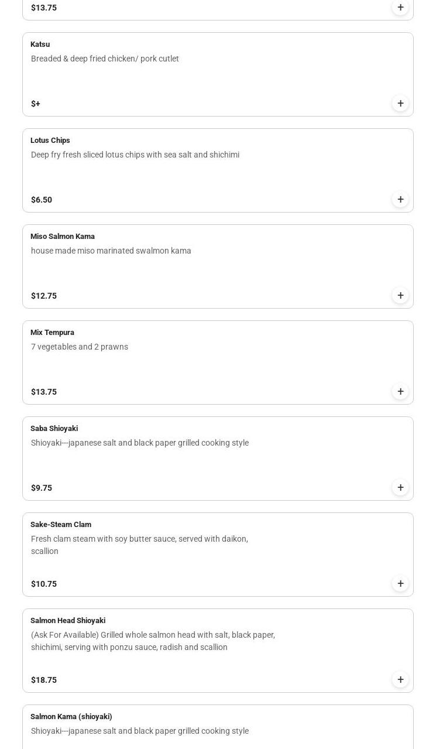Select the Sake-Steam Clam heading
The width and height of the screenshot is (436, 749).
click(61, 525)
